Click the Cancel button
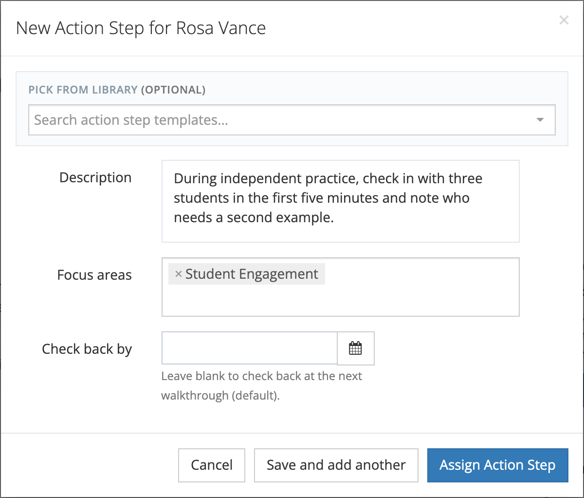584x498 pixels. [212, 465]
